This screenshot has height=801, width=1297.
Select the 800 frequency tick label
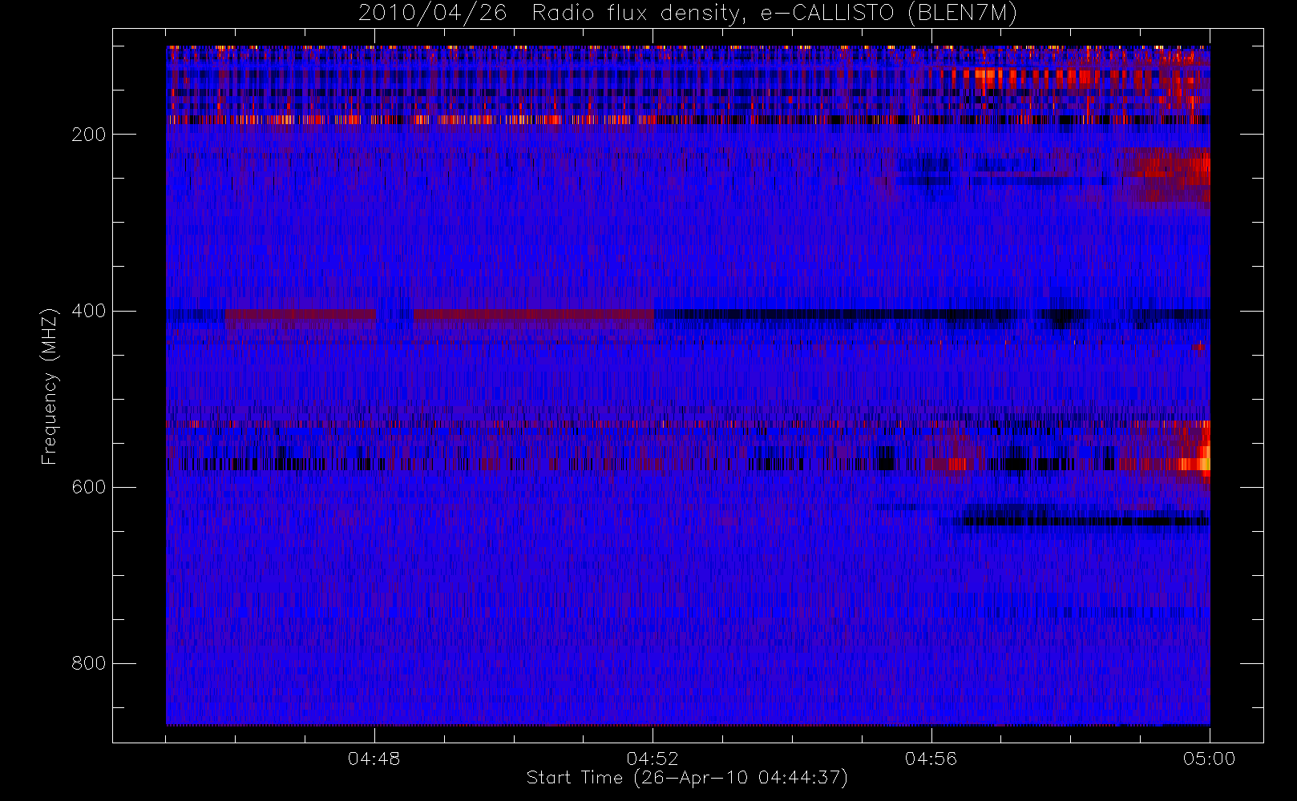point(89,663)
